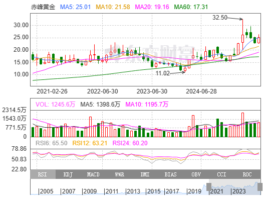263x197 pixels.
Task: Select the W%R indicator tab
Action: 119,174
